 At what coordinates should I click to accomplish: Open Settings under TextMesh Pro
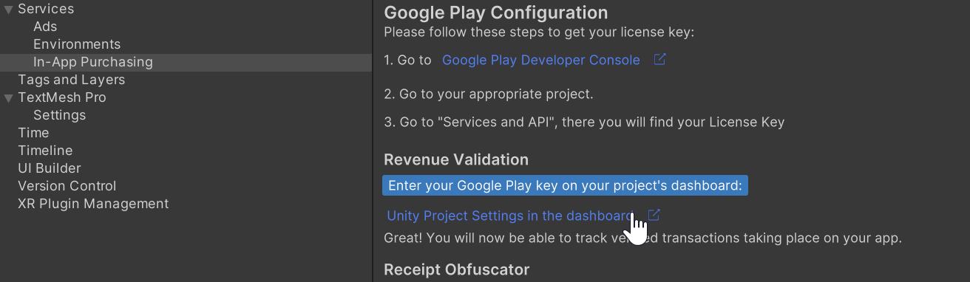[59, 115]
